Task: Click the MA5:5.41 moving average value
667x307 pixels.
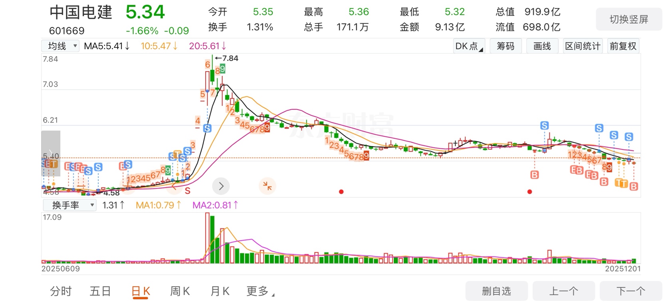Action: (107, 46)
